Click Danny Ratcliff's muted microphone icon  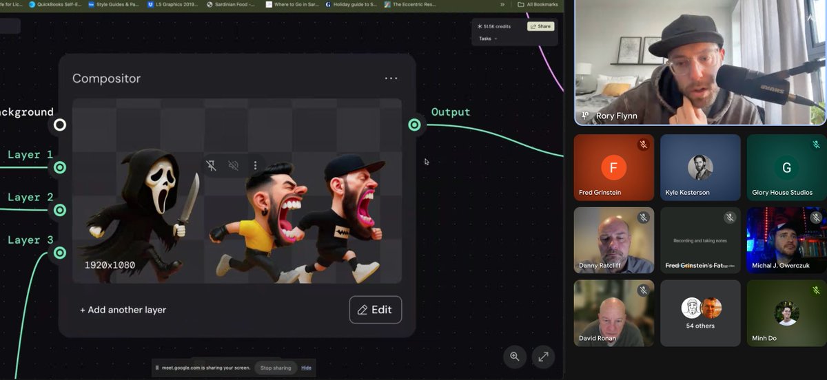point(643,218)
